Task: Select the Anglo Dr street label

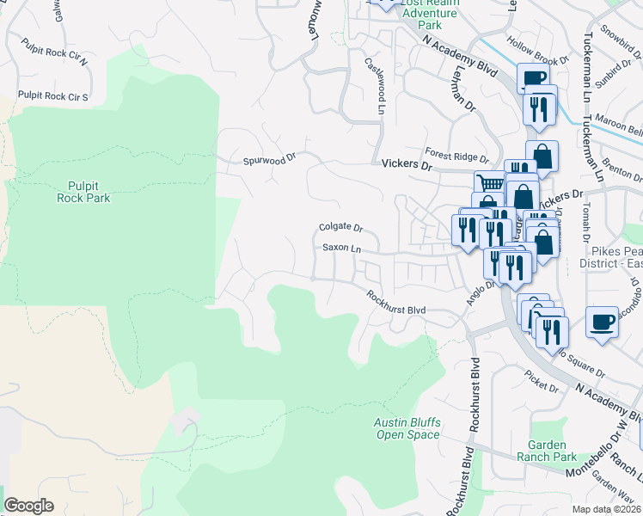Action: pos(481,293)
